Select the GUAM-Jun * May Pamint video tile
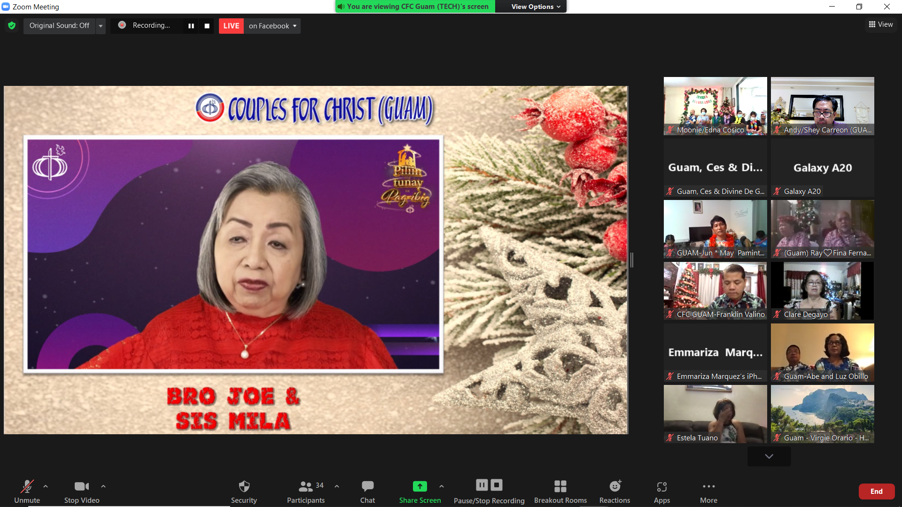Image resolution: width=902 pixels, height=507 pixels. click(715, 229)
